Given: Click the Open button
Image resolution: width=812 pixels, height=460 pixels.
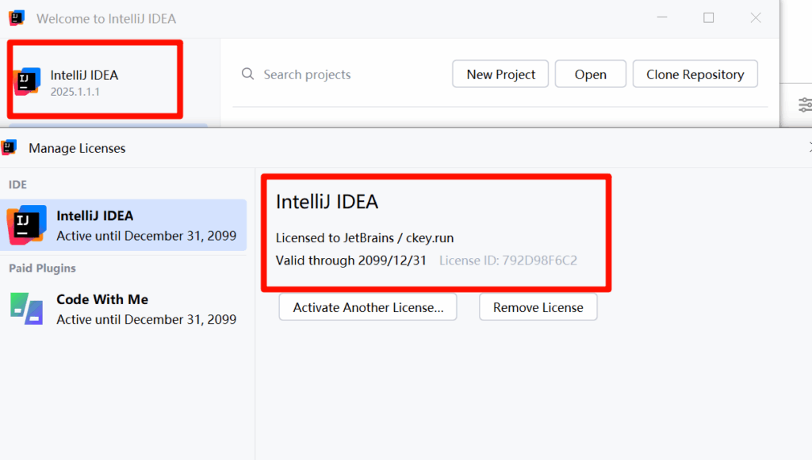Looking at the screenshot, I should pos(590,74).
